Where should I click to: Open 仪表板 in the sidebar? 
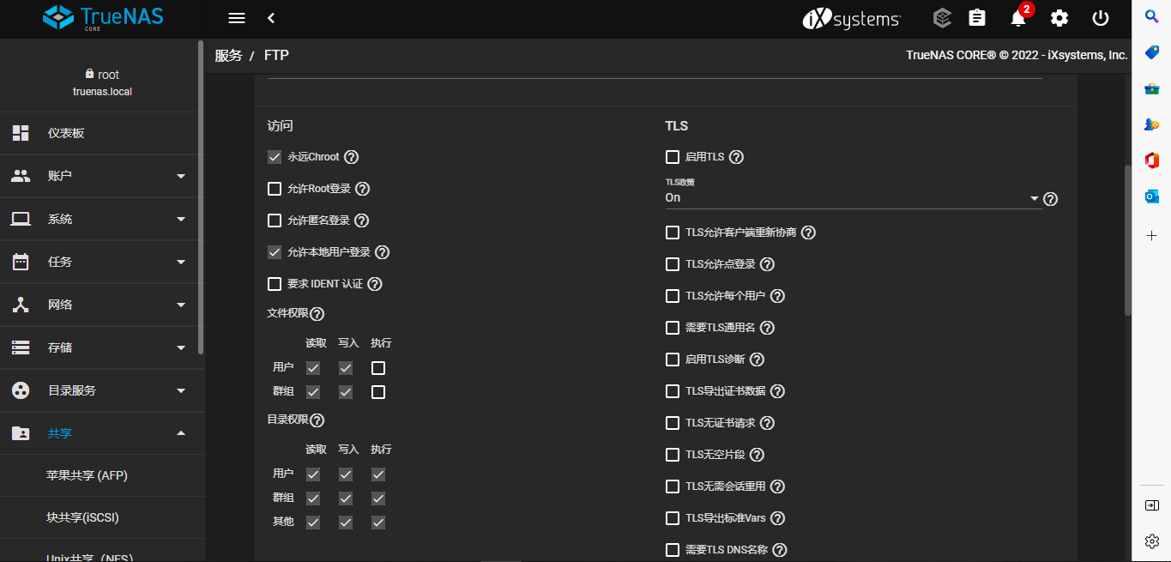pyautogui.click(x=66, y=133)
